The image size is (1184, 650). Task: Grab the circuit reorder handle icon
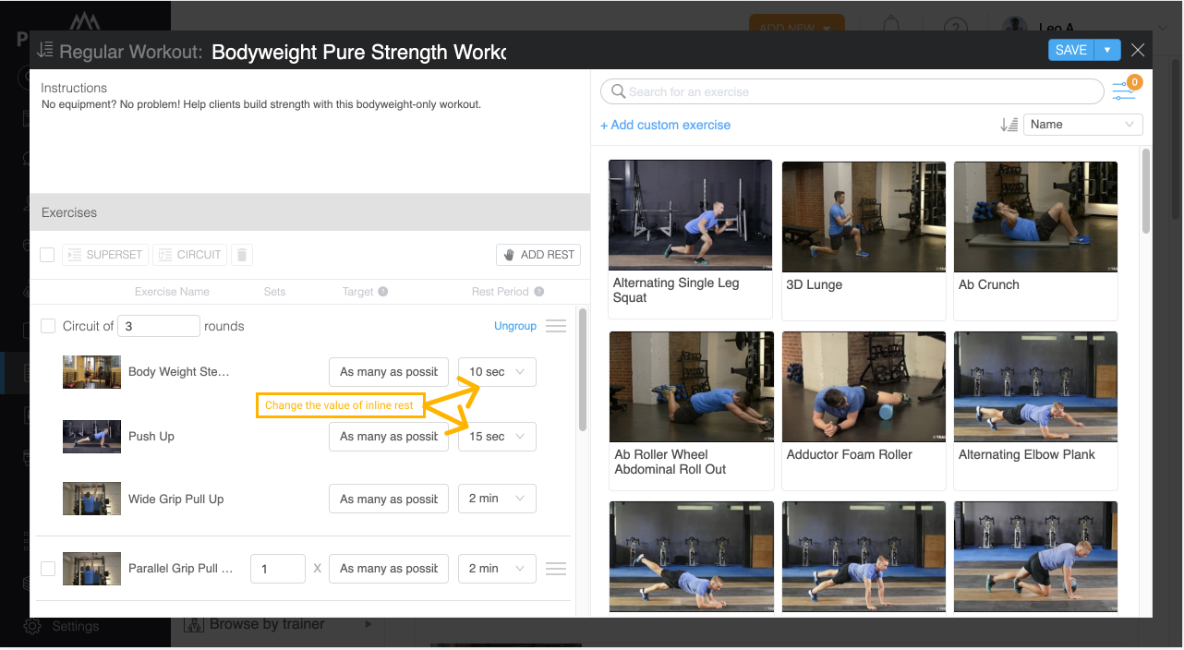[x=556, y=326]
